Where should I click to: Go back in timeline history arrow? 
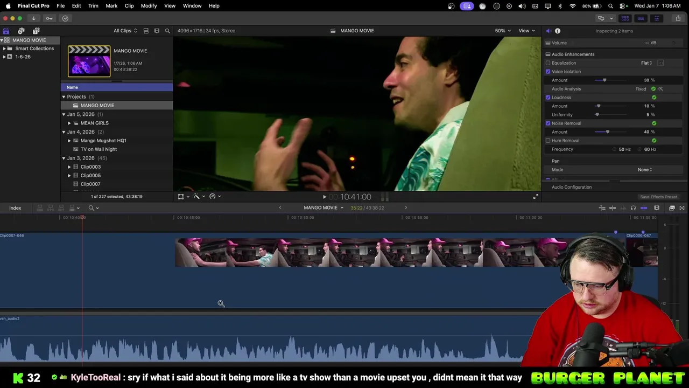tap(280, 208)
